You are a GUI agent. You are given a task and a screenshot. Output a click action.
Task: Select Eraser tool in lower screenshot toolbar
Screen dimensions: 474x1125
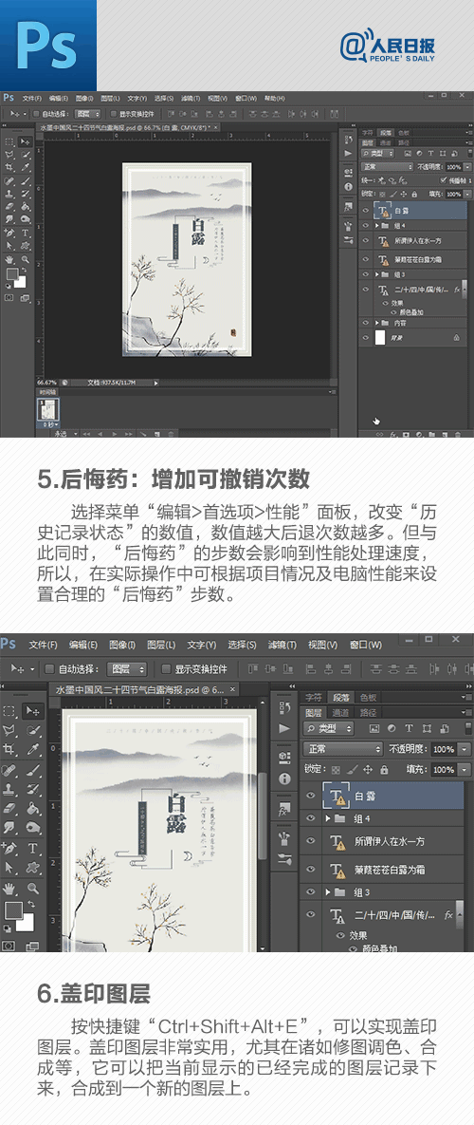[10, 809]
